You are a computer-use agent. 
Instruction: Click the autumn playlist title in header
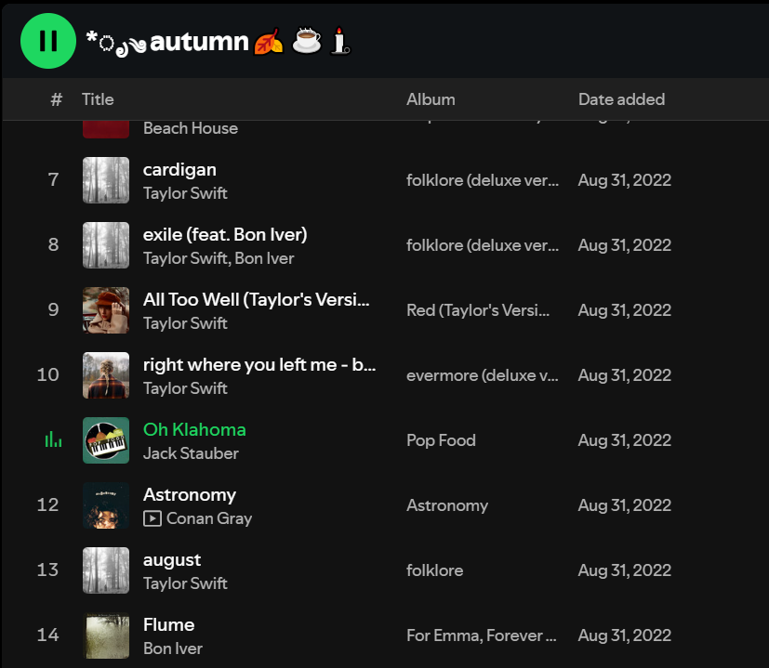[219, 42]
